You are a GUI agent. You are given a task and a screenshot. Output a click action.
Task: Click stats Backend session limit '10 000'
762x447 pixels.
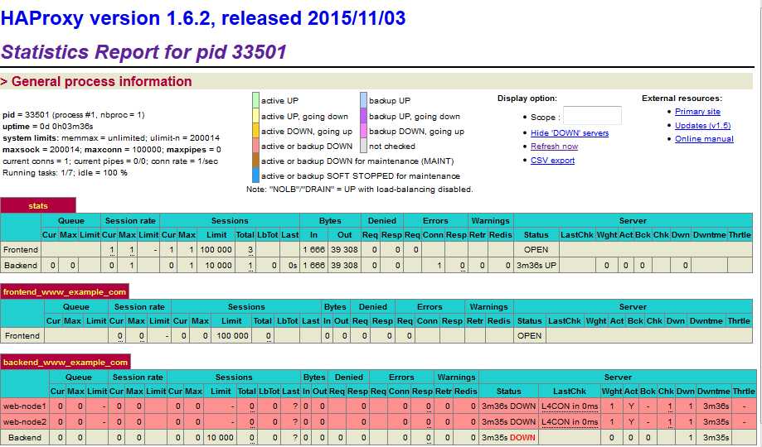point(218,266)
